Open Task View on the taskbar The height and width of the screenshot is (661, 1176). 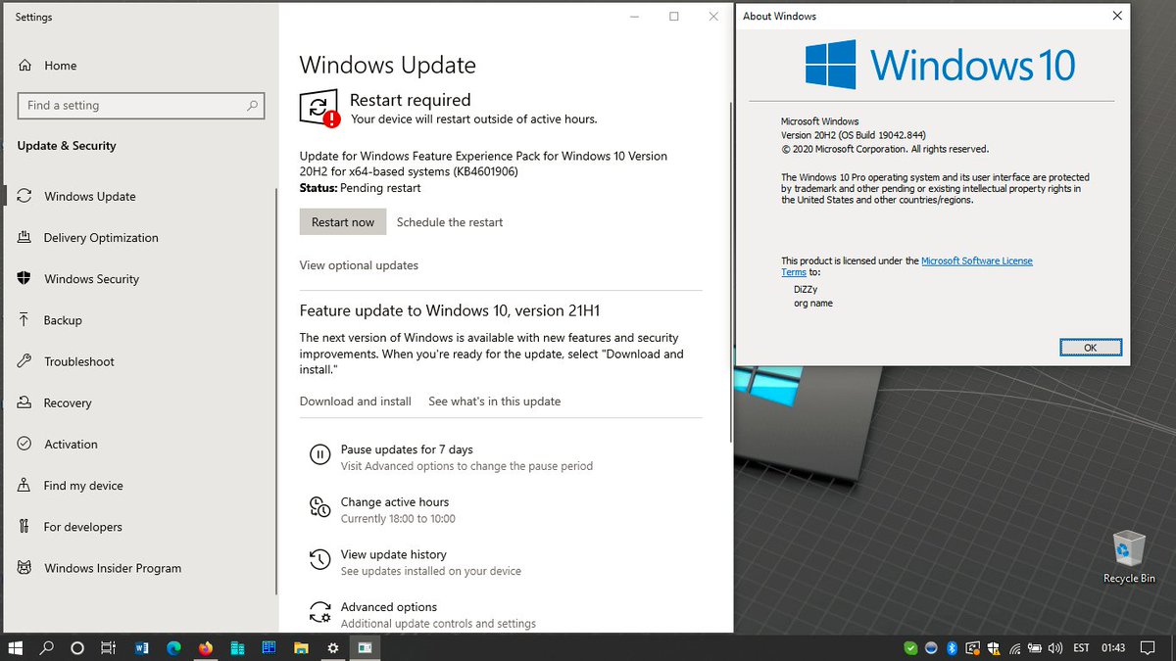109,648
